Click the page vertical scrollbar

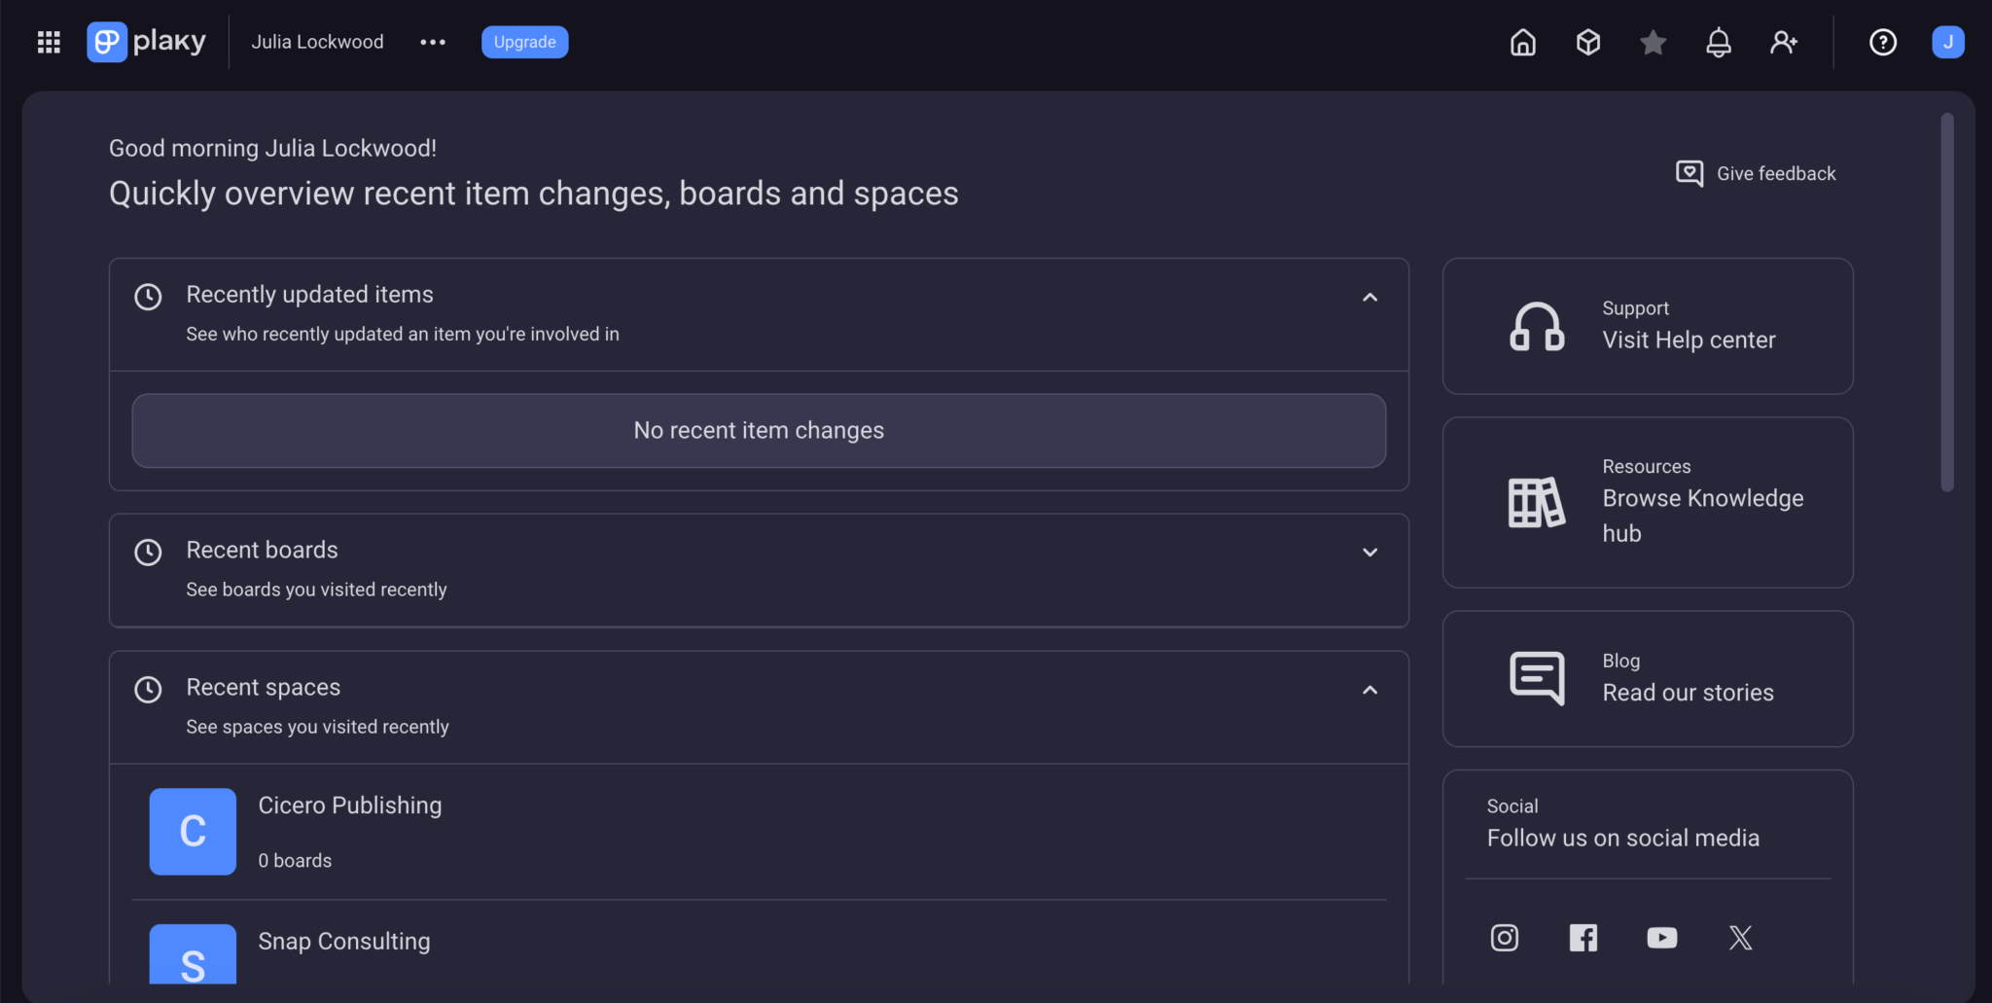[1946, 302]
